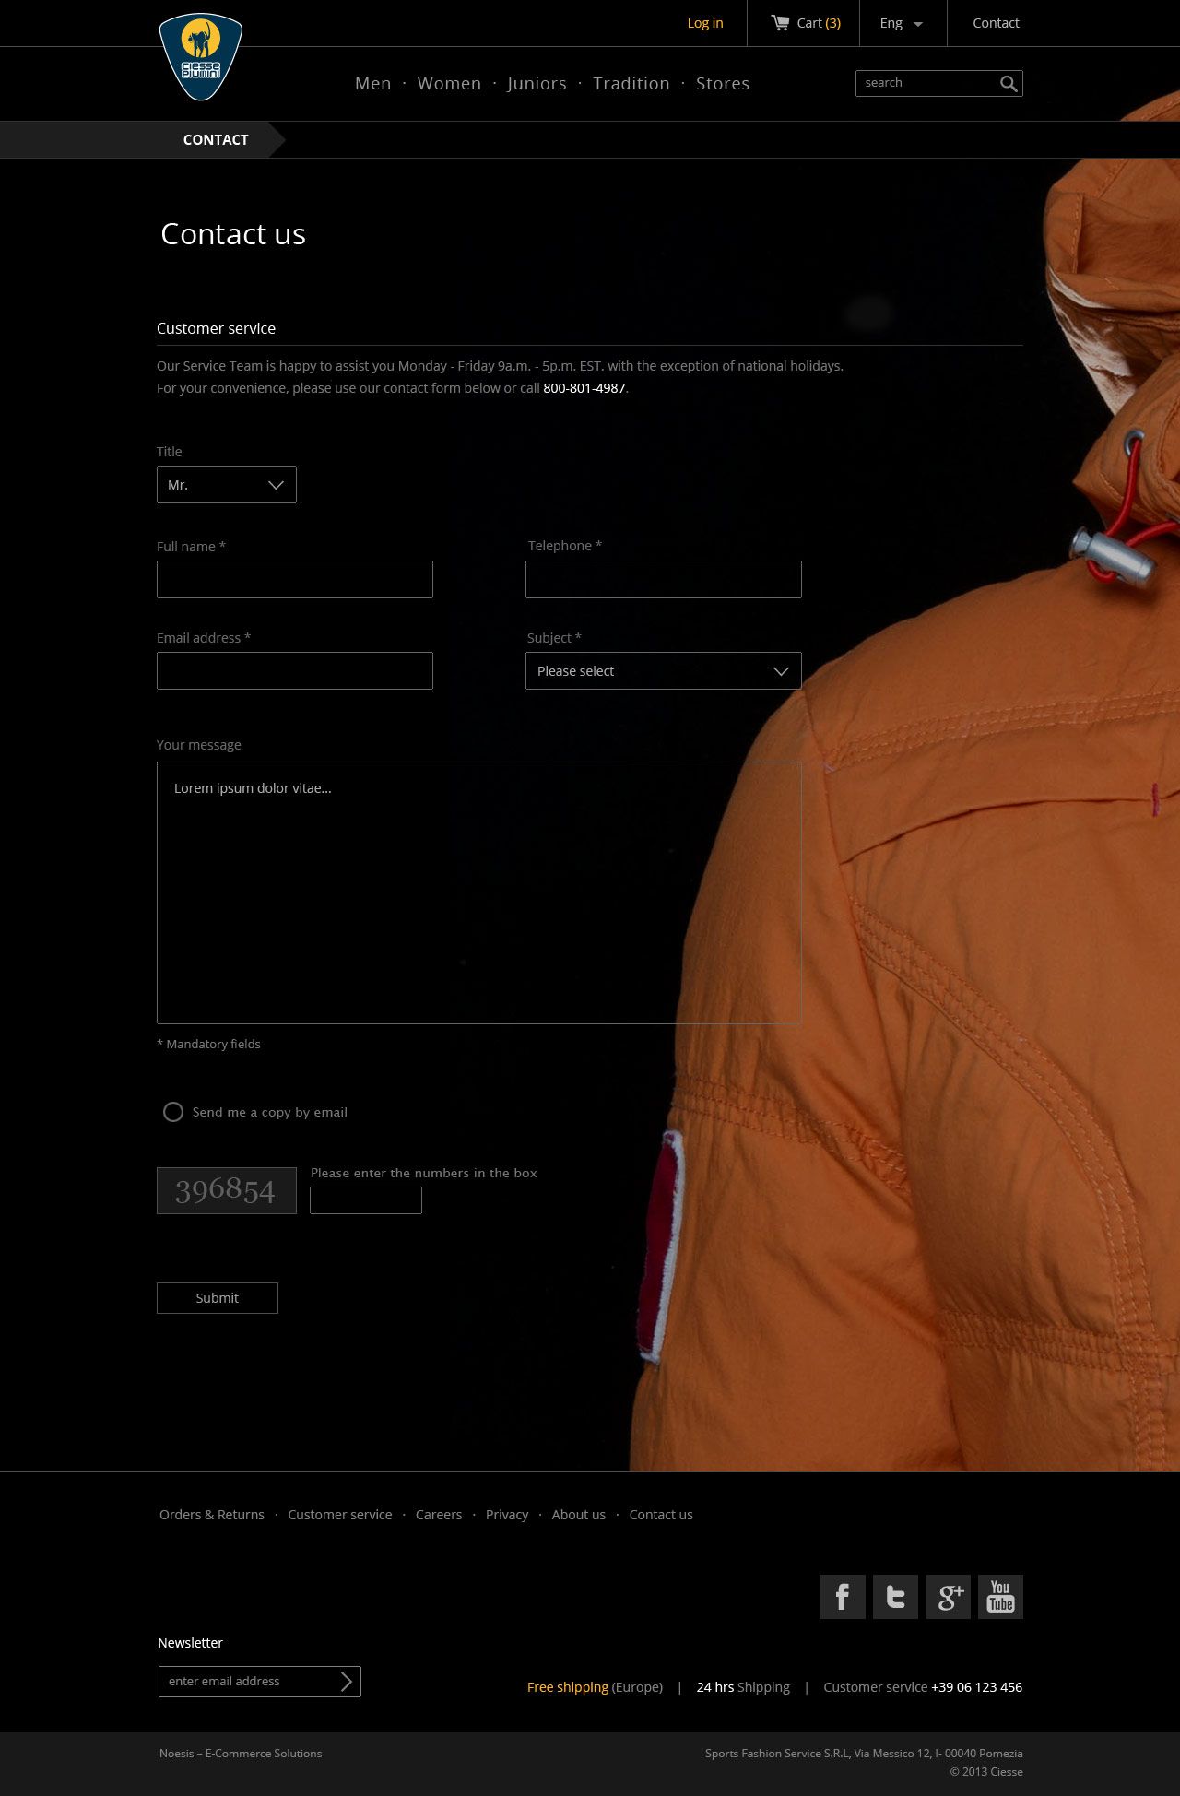Focus the Email address field
The height and width of the screenshot is (1796, 1180).
295,671
